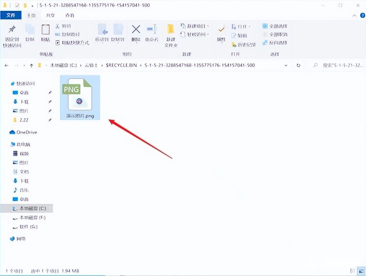This screenshot has width=366, height=276.
Task: Select 本地磁盘 (C:) in sidebar
Action: pyautogui.click(x=26, y=208)
